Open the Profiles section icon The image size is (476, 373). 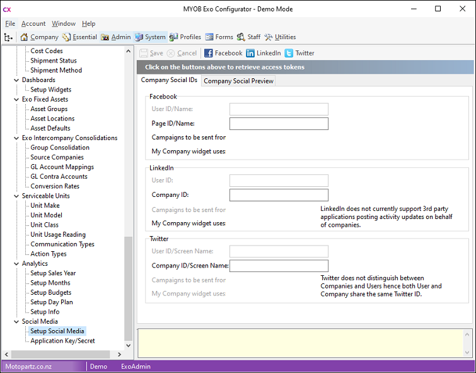(x=173, y=37)
